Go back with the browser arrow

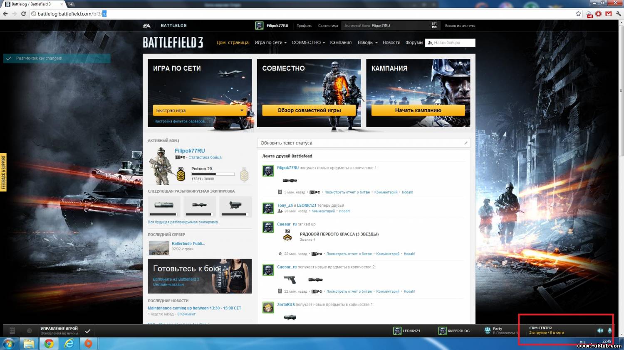point(5,14)
